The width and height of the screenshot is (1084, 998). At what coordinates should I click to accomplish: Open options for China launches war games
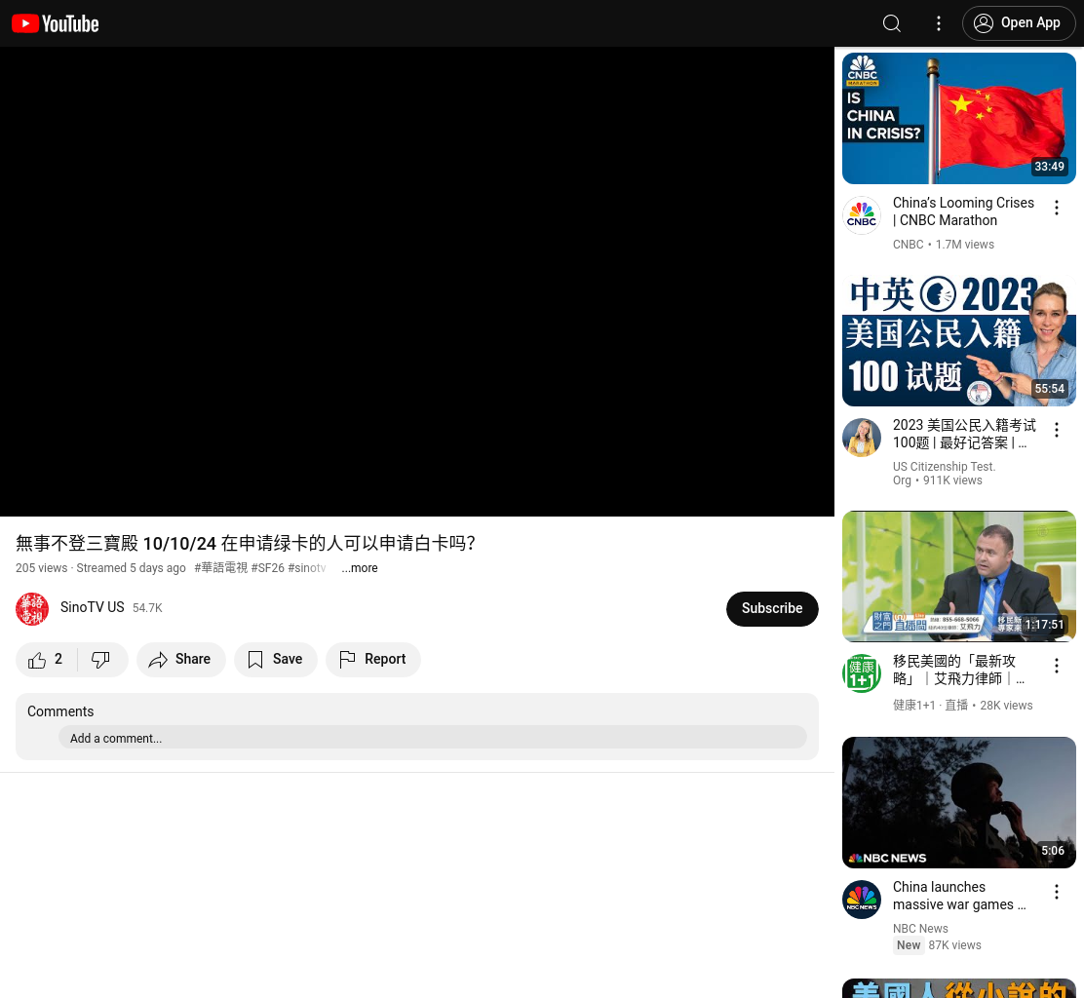point(1057,892)
